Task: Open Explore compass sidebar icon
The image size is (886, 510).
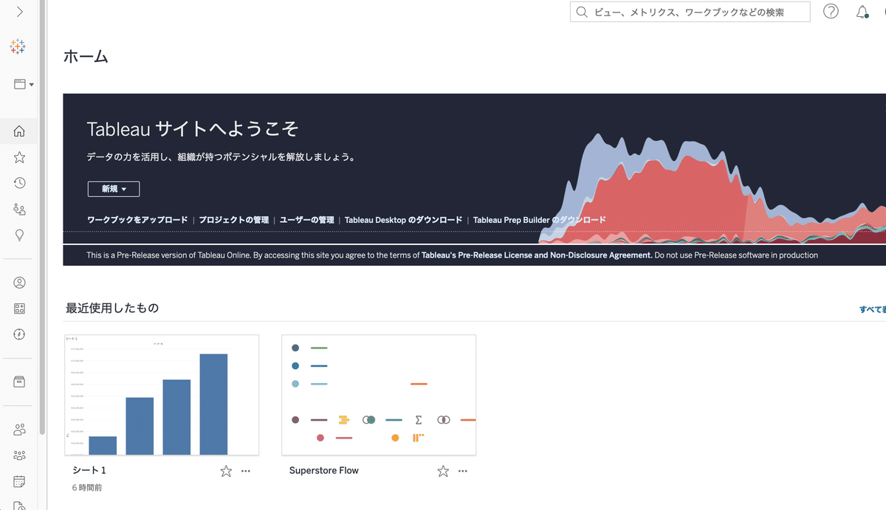Action: [20, 334]
